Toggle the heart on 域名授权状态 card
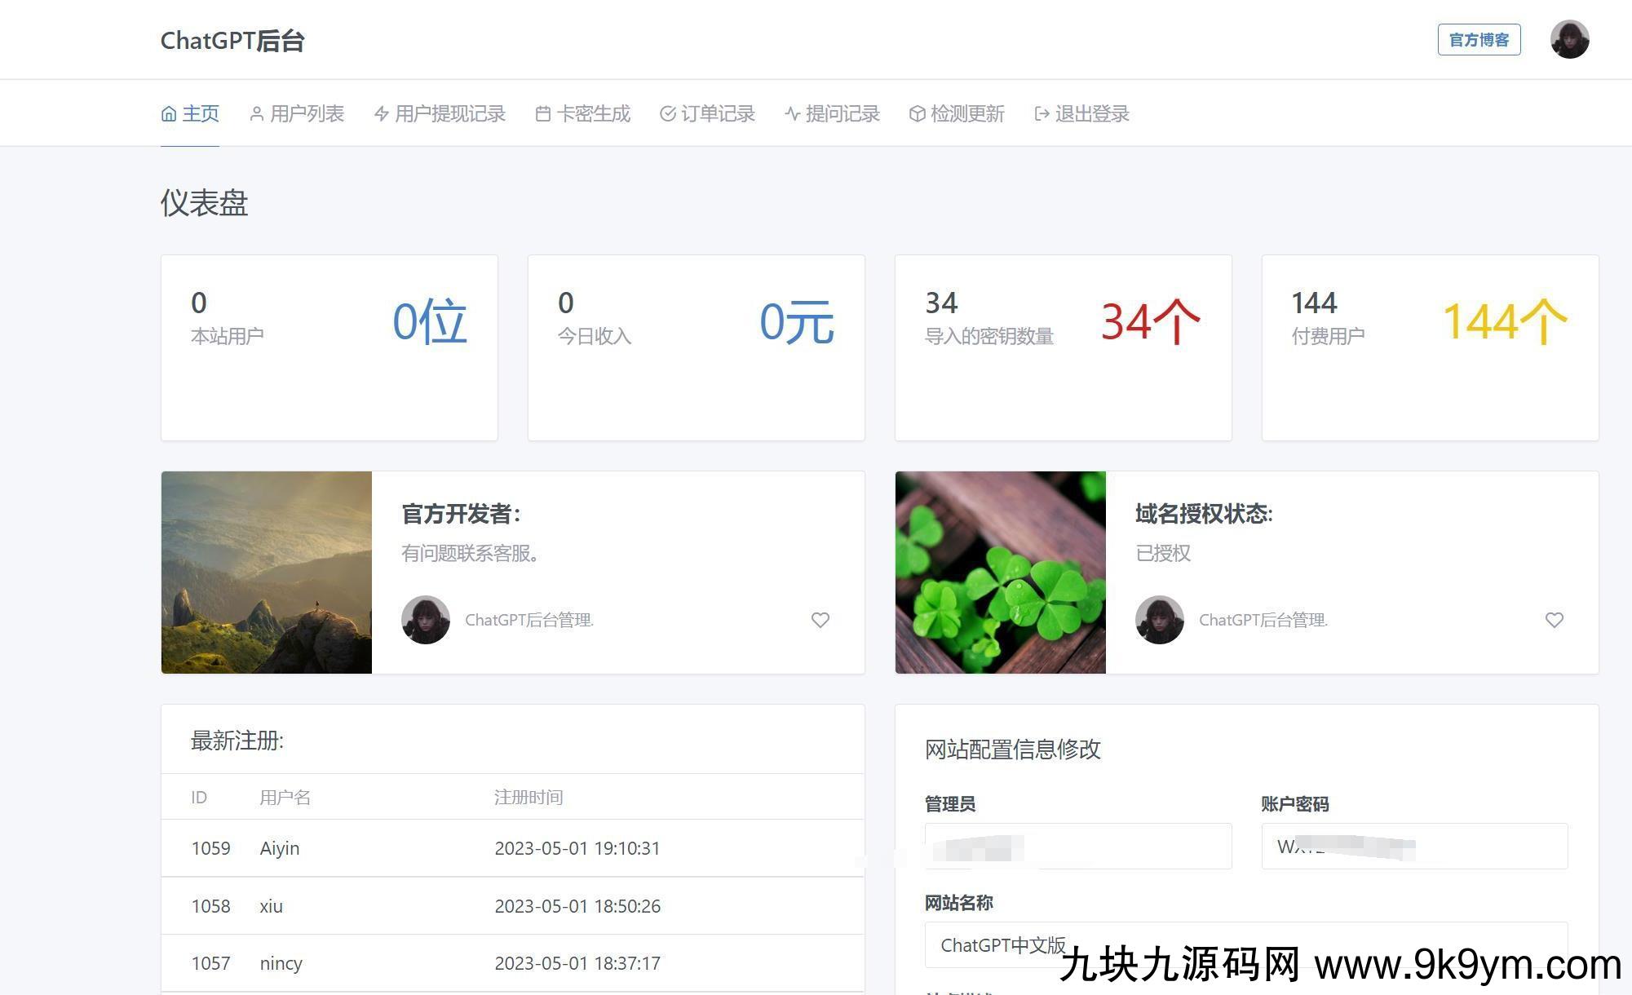1632x995 pixels. point(1554,620)
